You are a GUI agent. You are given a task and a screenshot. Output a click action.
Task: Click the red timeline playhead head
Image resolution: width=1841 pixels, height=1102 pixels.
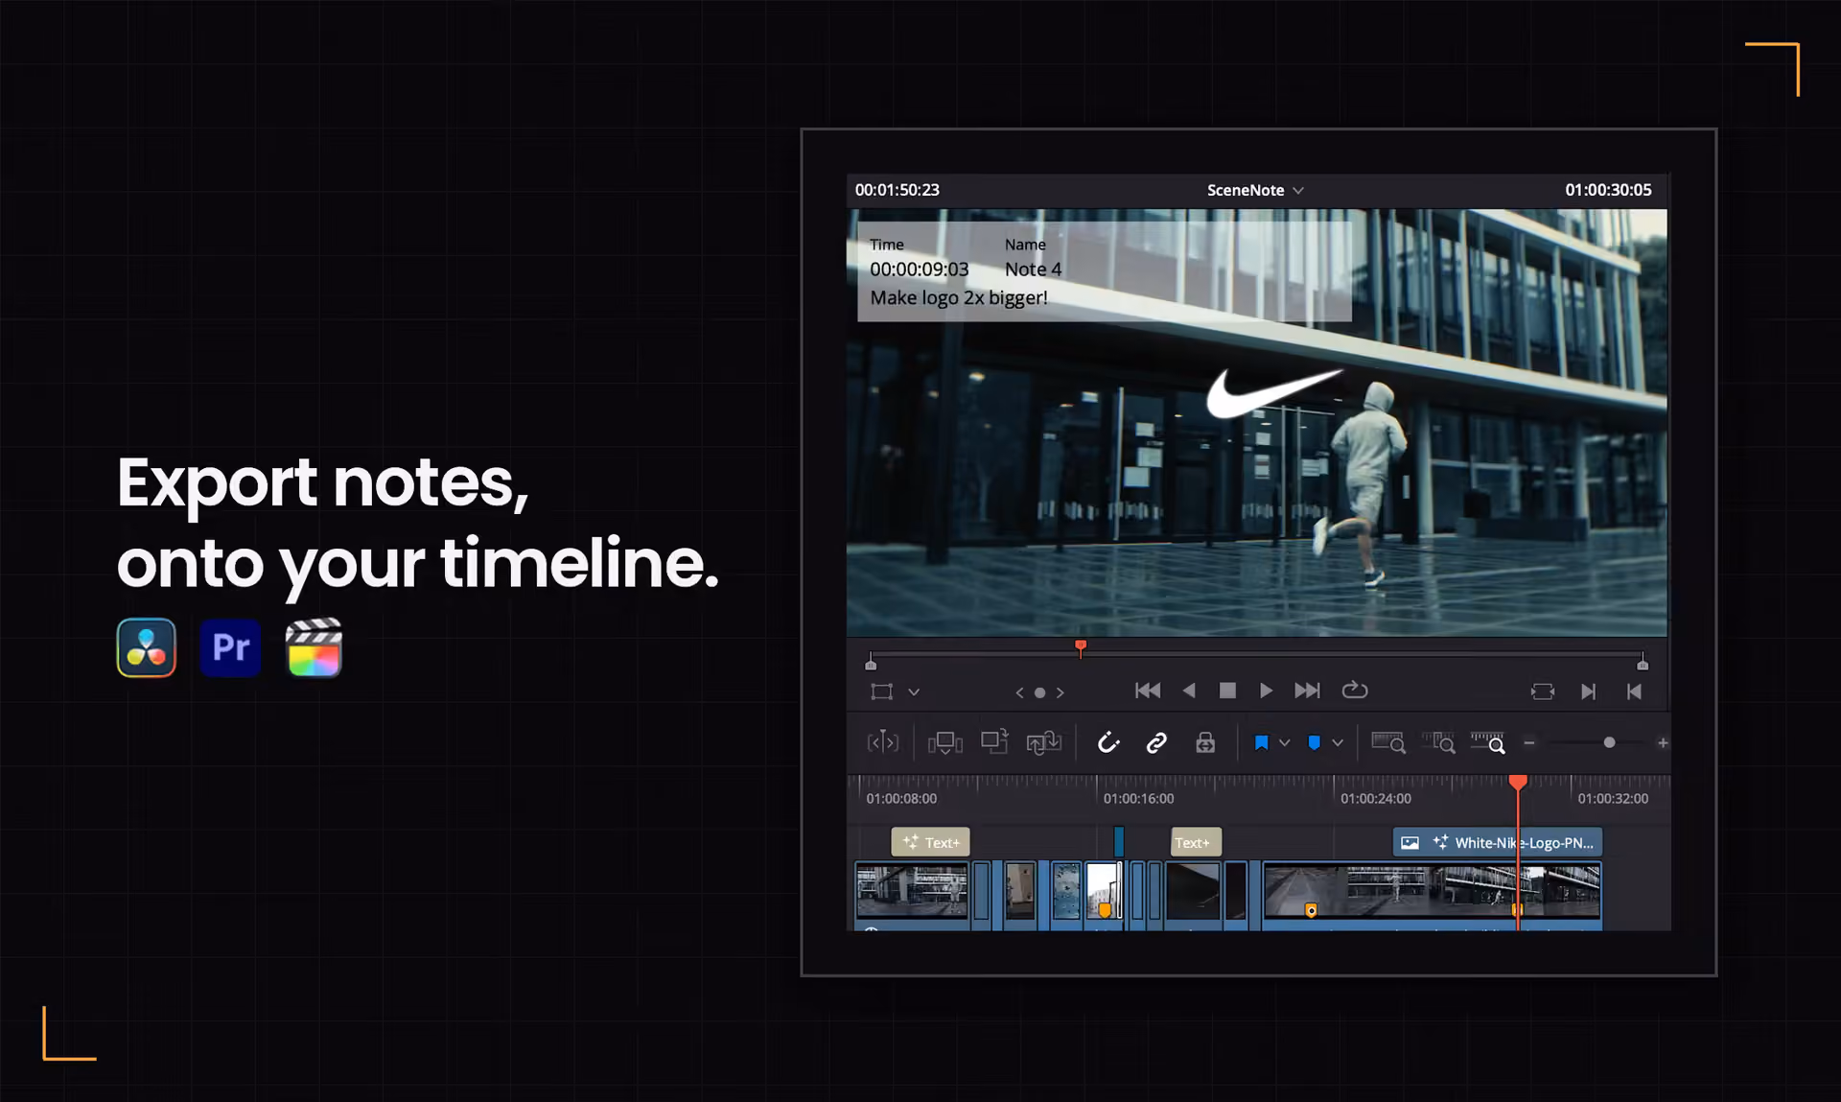click(1518, 783)
